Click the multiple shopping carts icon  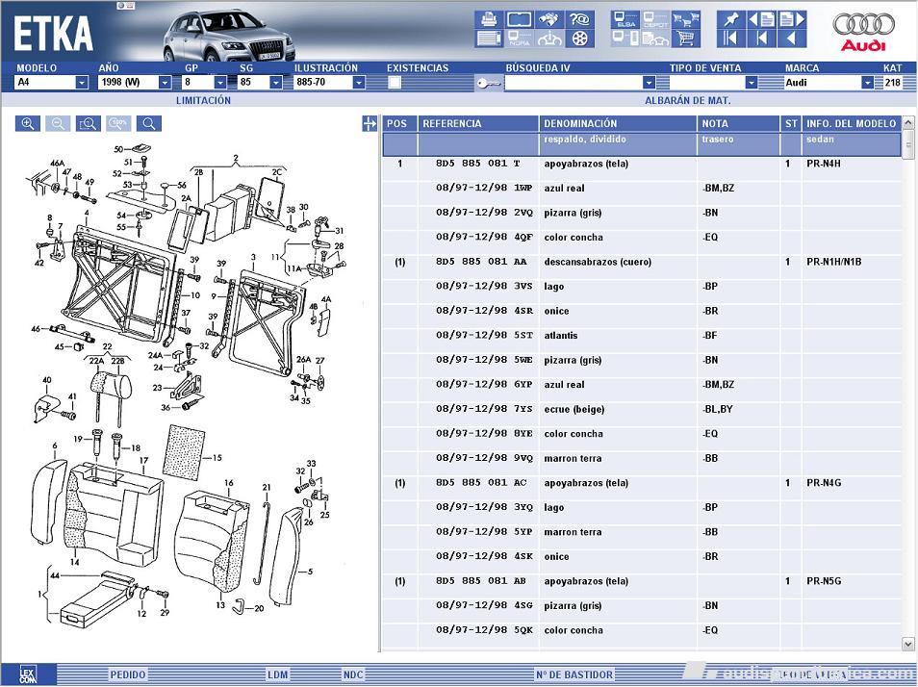click(686, 19)
